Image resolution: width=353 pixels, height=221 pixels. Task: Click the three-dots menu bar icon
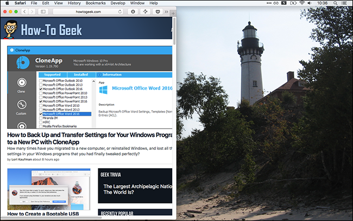point(269,3)
